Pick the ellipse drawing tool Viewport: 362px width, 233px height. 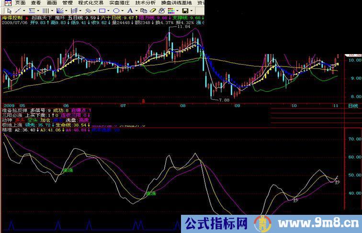click(116, 10)
